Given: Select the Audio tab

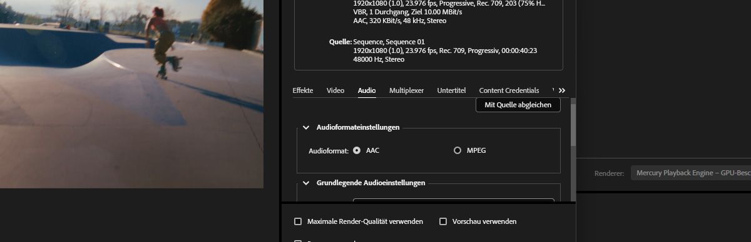Looking at the screenshot, I should tap(367, 90).
